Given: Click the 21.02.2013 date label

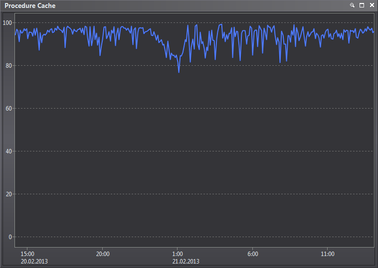Looking at the screenshot, I should coord(186,261).
